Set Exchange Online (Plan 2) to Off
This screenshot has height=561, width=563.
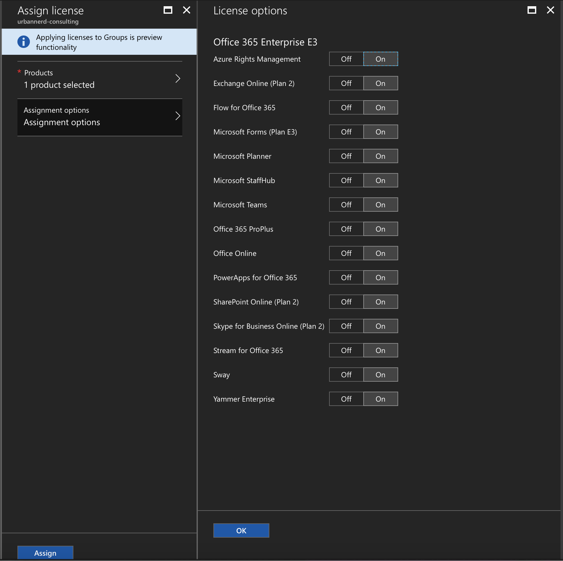346,83
